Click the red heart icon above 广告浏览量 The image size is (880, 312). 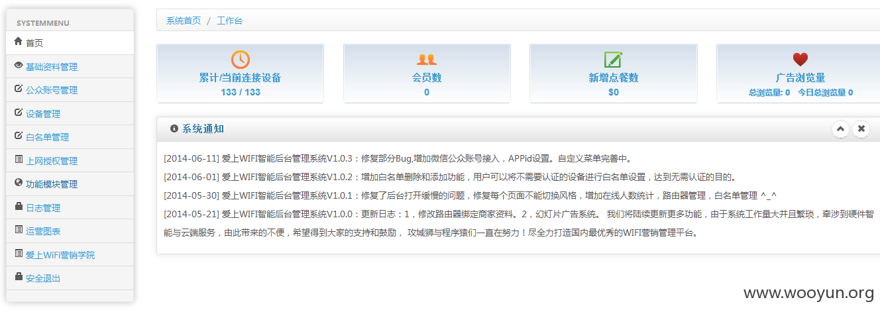(800, 59)
